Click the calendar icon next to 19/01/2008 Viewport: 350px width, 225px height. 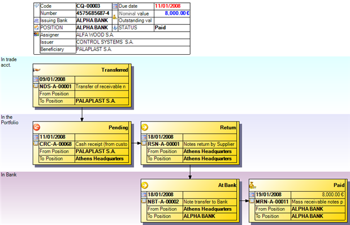coord(252,195)
